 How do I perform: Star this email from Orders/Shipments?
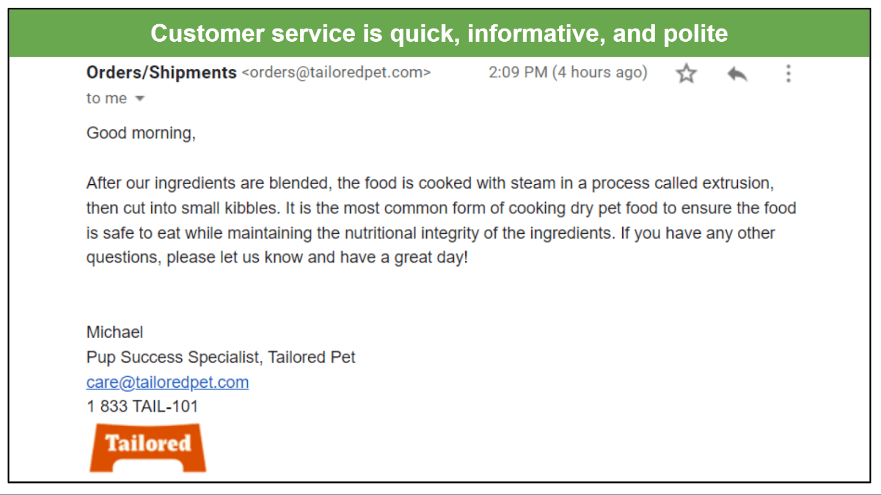(686, 73)
